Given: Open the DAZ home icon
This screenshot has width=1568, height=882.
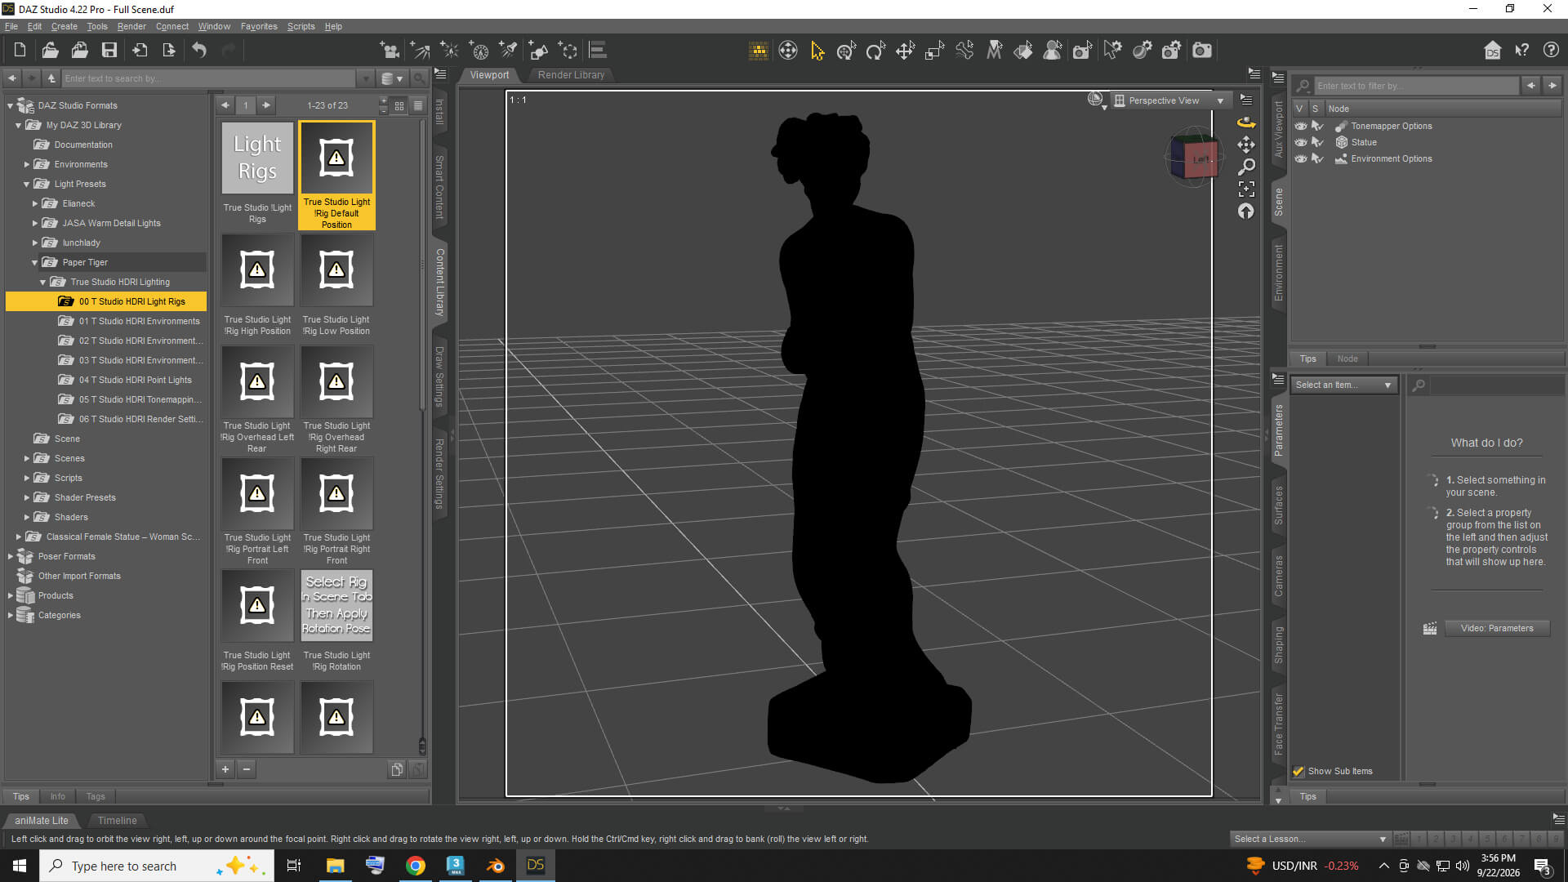Looking at the screenshot, I should pos(1492,51).
